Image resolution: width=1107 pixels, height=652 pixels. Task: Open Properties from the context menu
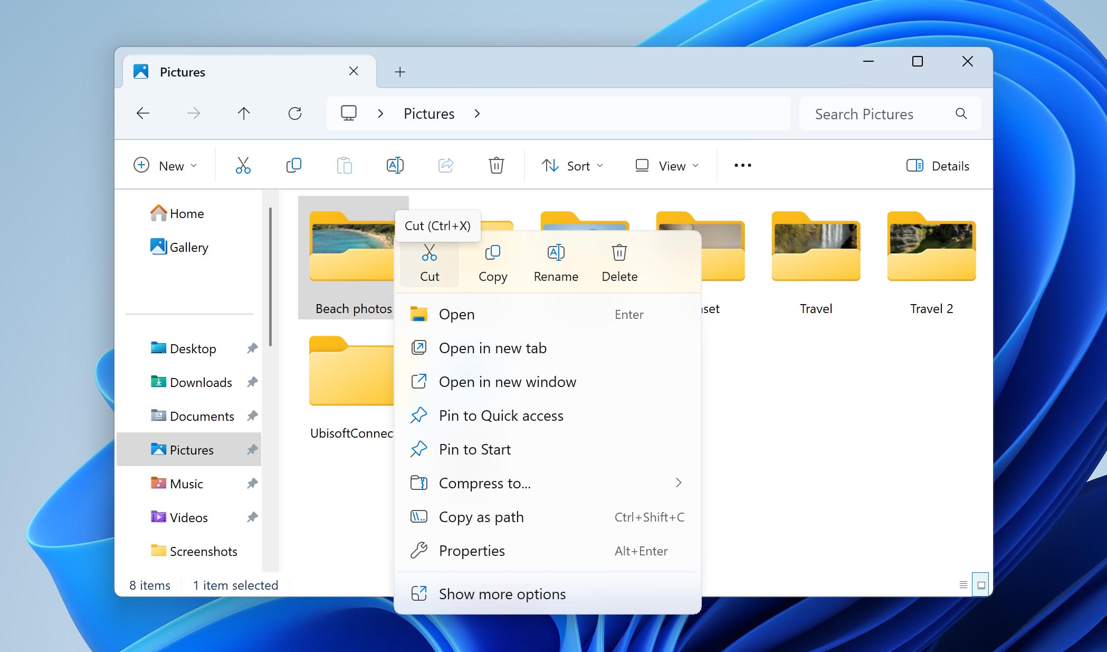[x=548, y=551]
